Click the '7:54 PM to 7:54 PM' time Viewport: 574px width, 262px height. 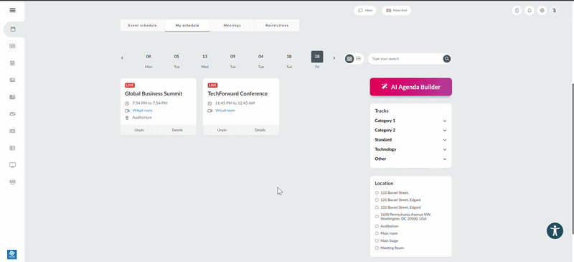(150, 103)
